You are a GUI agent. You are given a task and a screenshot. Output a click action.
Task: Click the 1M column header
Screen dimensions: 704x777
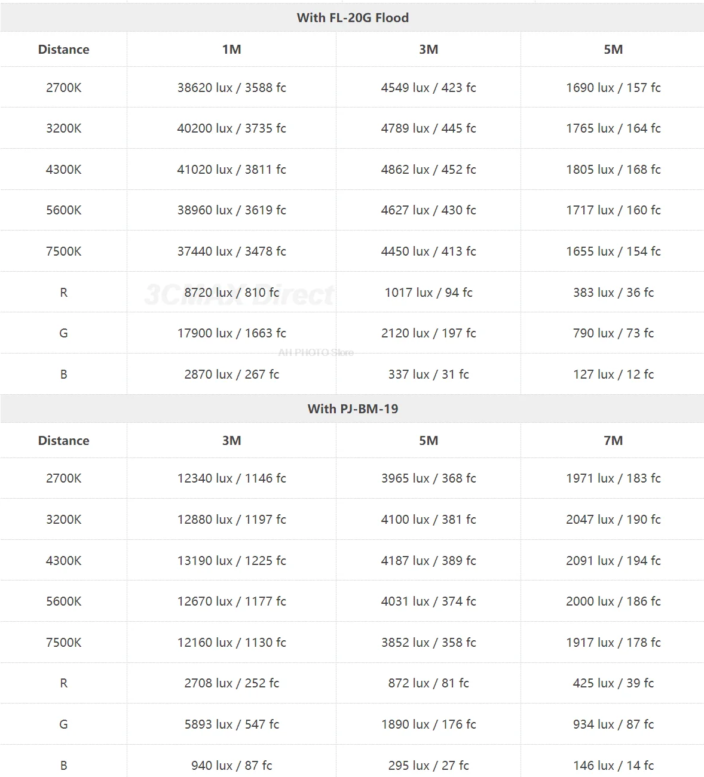(232, 50)
